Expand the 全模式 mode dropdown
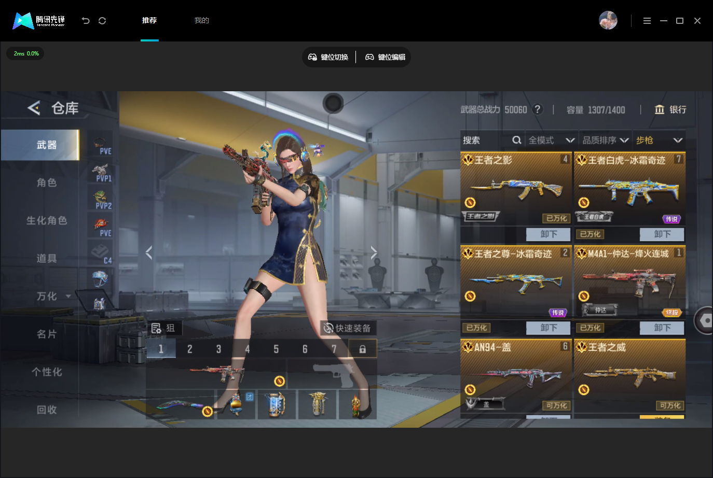This screenshot has width=713, height=478. (551, 140)
